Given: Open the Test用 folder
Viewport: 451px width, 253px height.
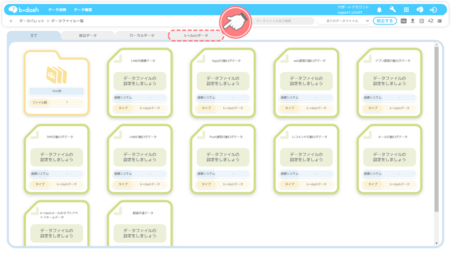Looking at the screenshot, I should pyautogui.click(x=57, y=83).
